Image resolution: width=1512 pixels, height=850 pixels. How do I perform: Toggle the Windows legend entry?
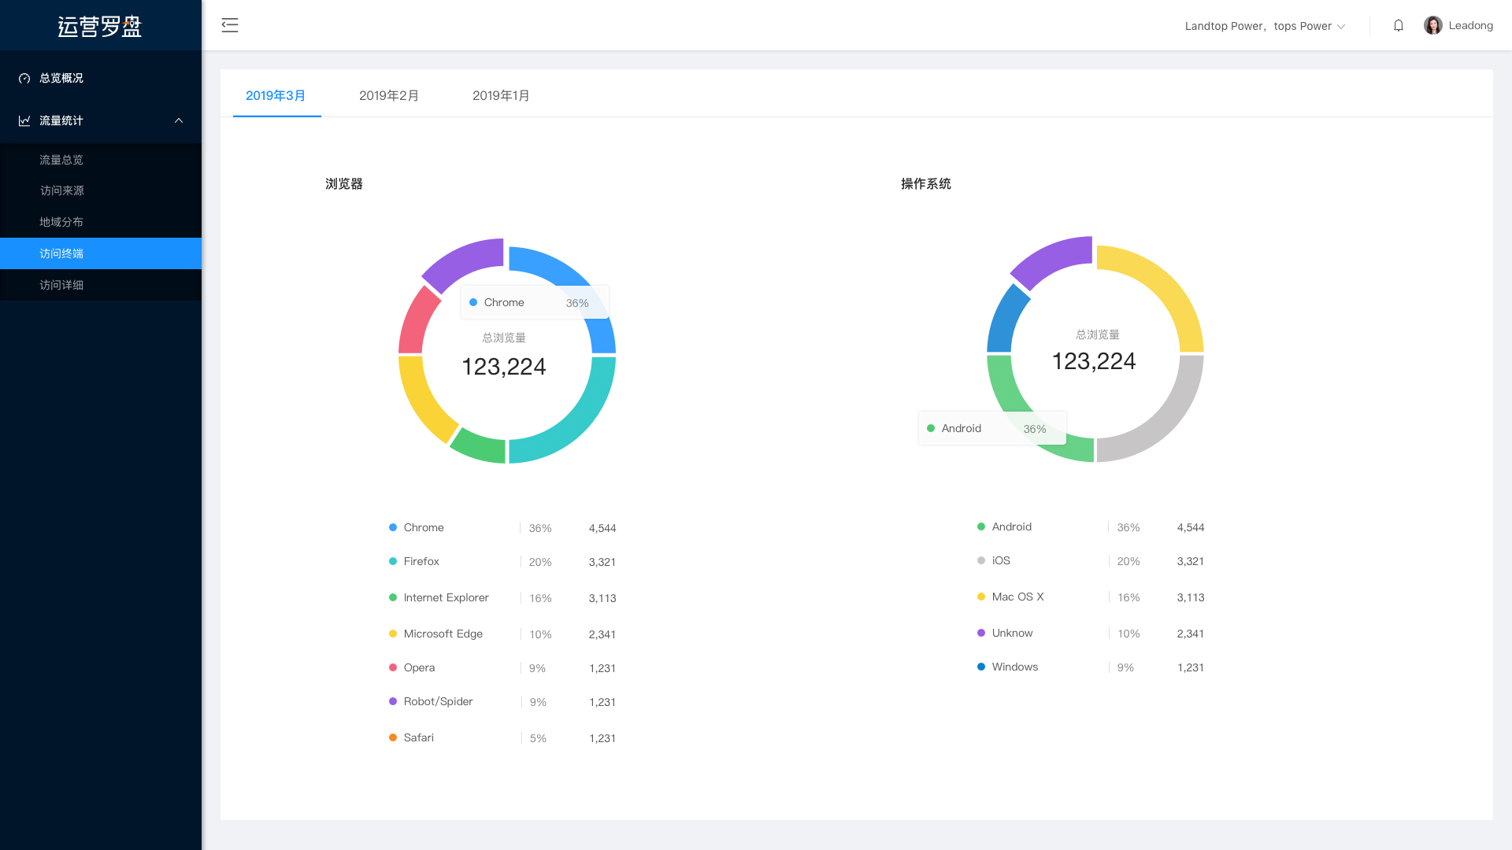pos(1014,667)
